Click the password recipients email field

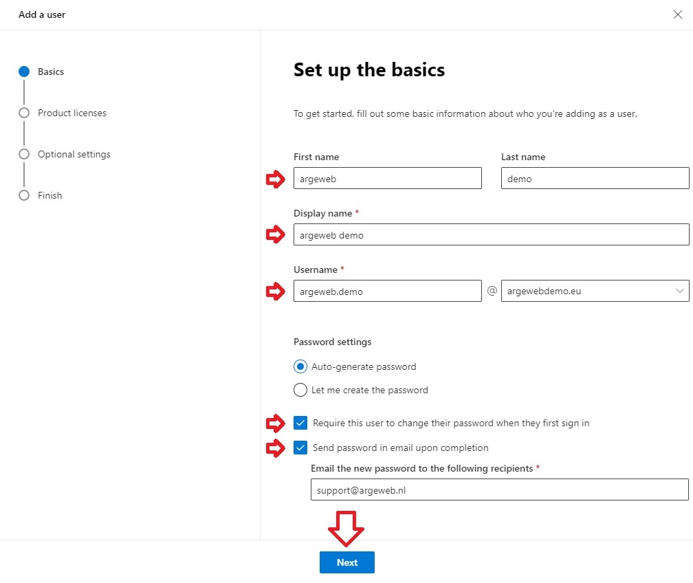[x=499, y=489]
